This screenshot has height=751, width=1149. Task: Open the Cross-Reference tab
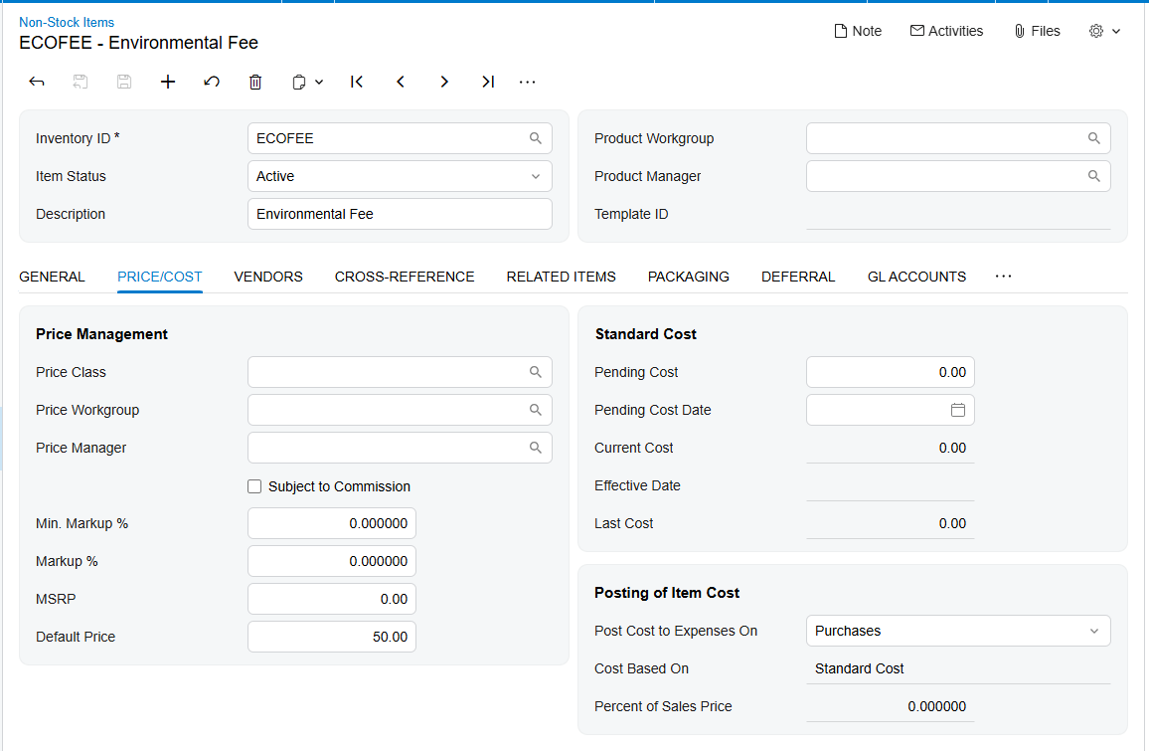coord(405,277)
